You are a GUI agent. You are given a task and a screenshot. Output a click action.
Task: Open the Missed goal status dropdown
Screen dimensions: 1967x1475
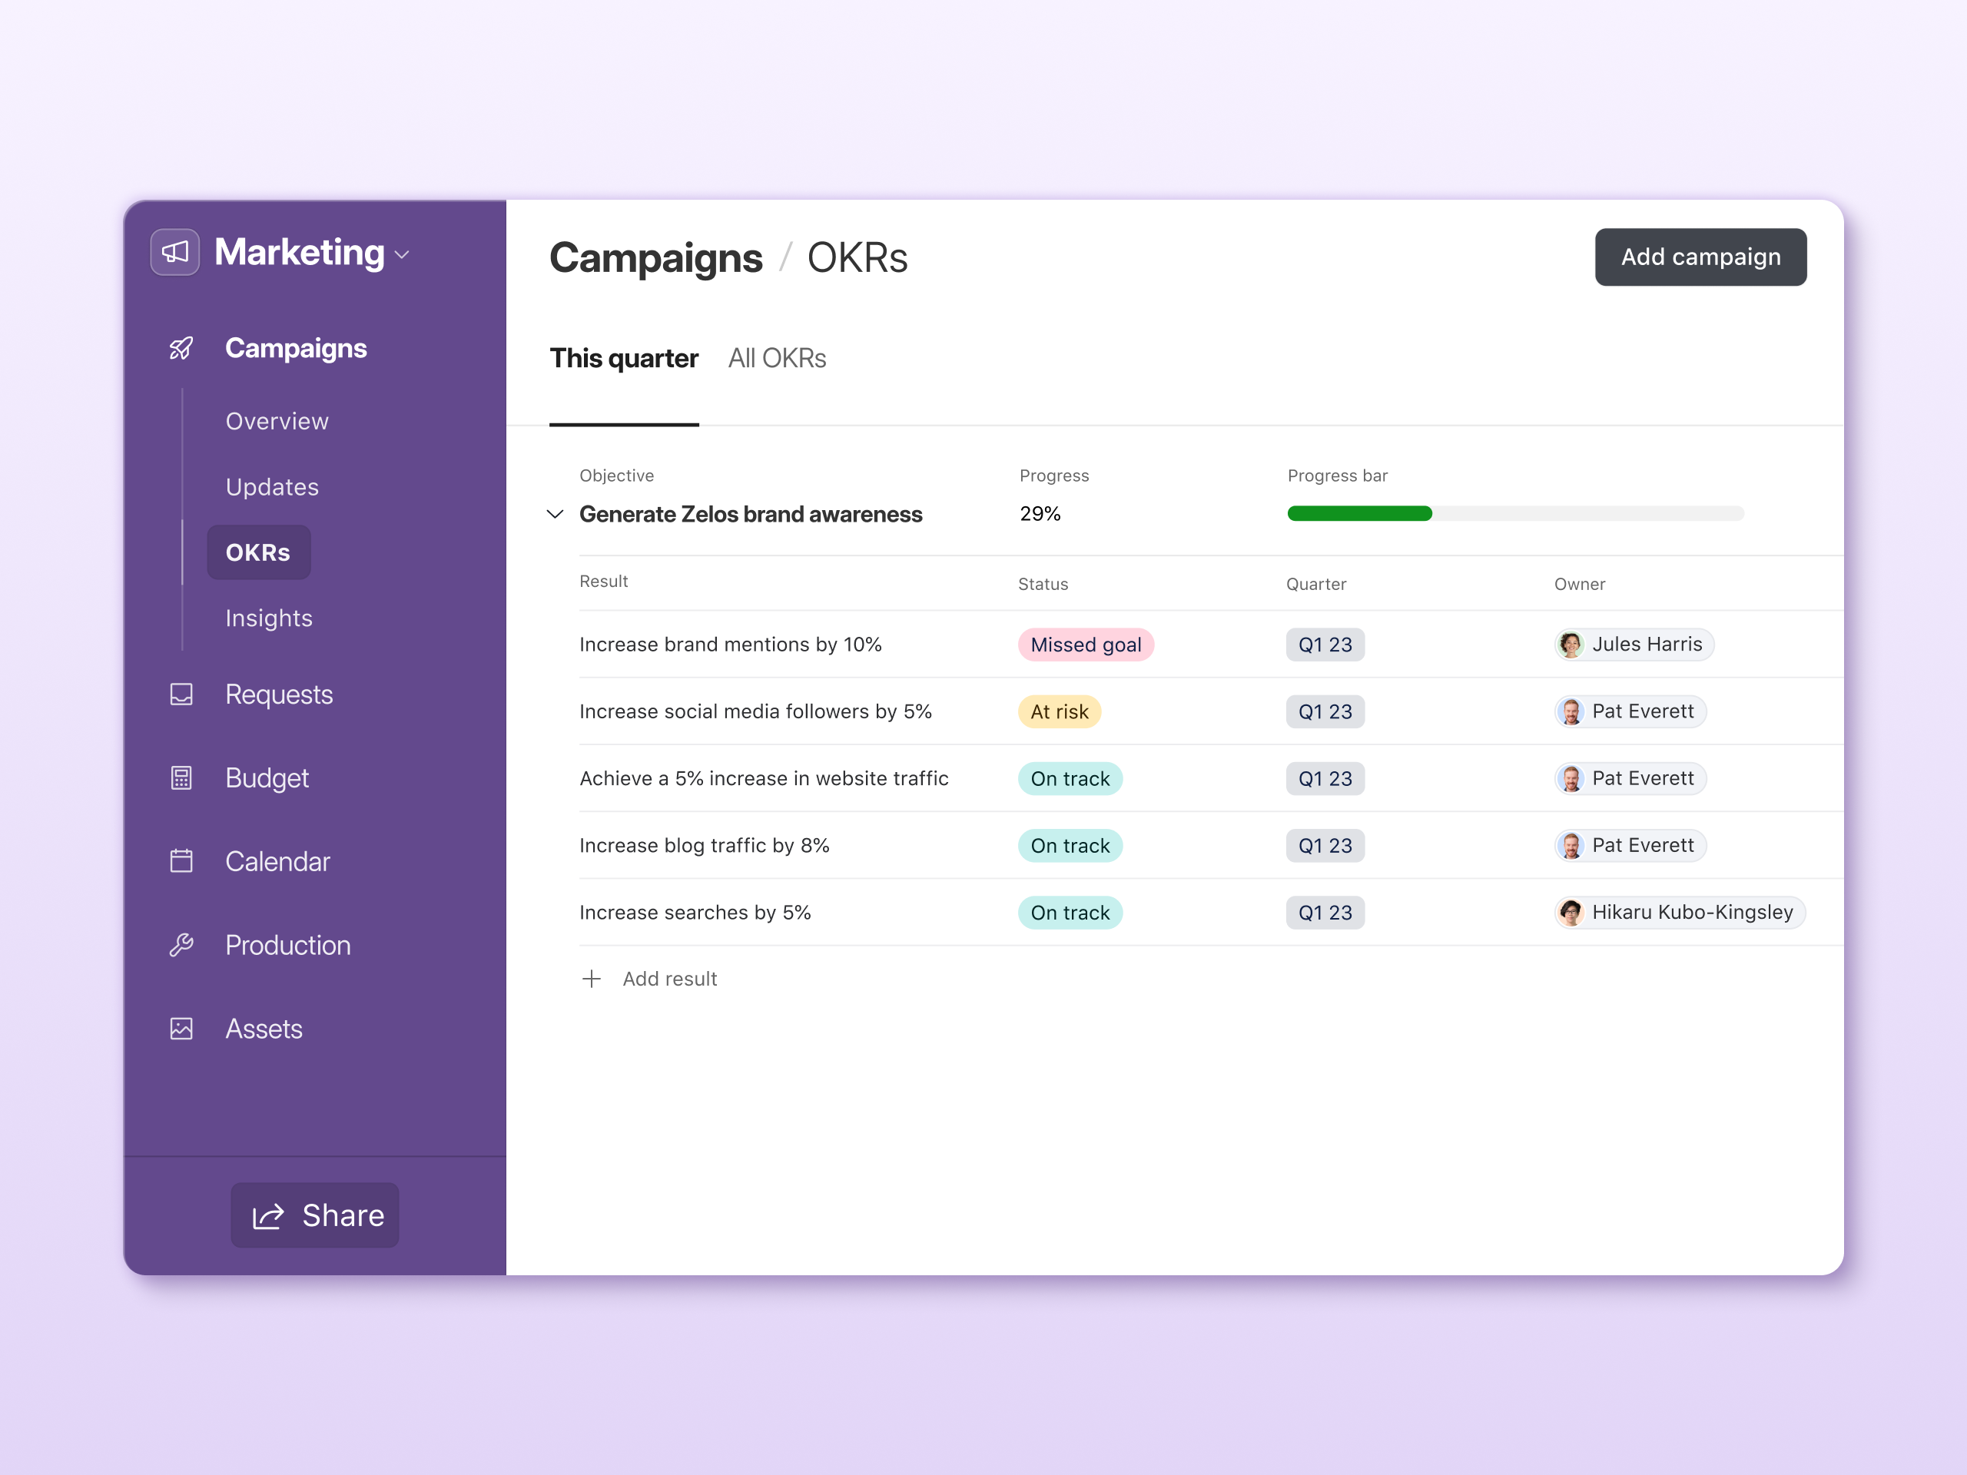(1085, 645)
